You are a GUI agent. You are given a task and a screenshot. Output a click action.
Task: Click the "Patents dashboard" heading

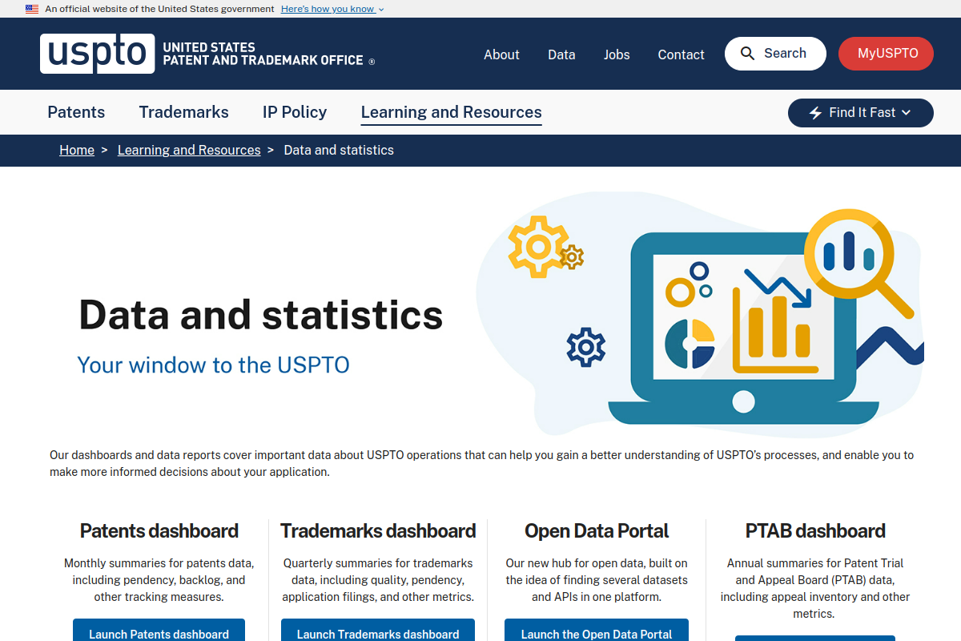coord(159,530)
